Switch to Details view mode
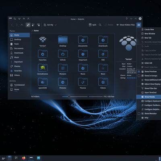Screen dimensions: 161x161 38,25
